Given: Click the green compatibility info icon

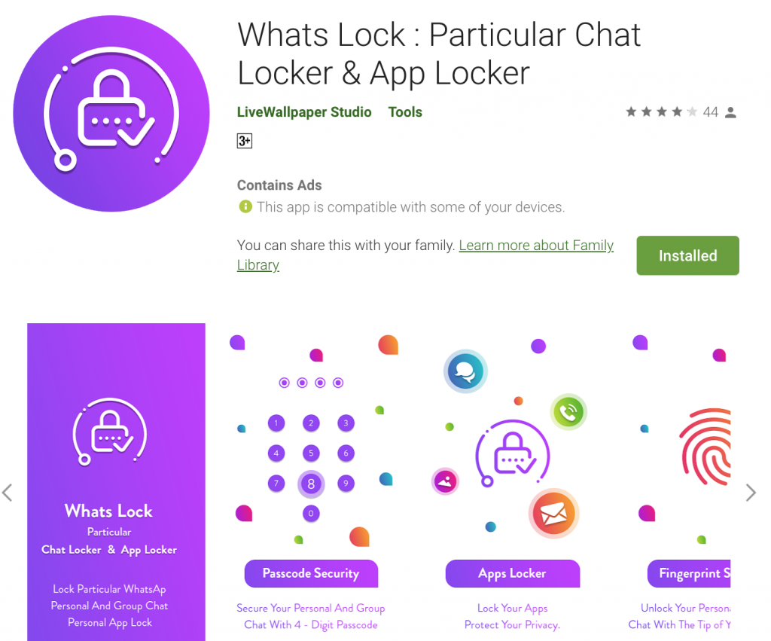Looking at the screenshot, I should coord(245,206).
